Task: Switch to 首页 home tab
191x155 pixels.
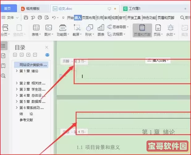Action: [8, 8]
